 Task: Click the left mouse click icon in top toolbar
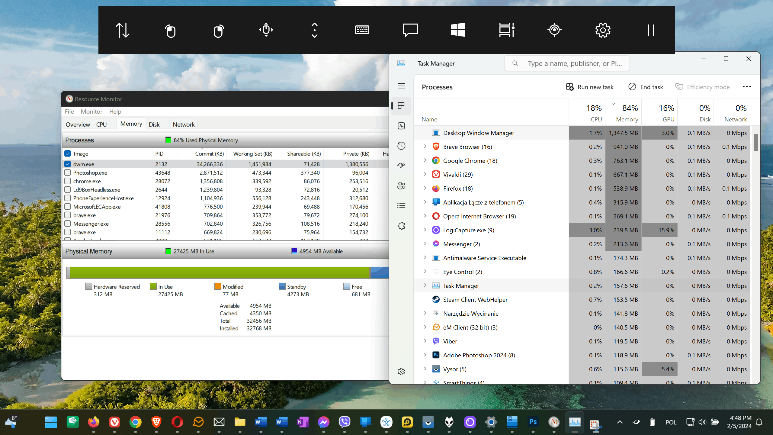click(x=170, y=31)
